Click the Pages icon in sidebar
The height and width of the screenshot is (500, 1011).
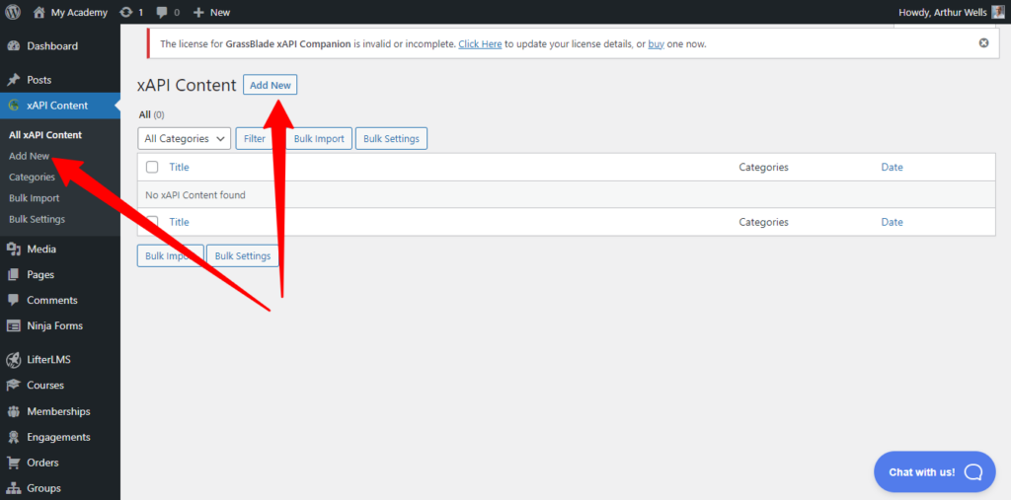[x=13, y=274]
